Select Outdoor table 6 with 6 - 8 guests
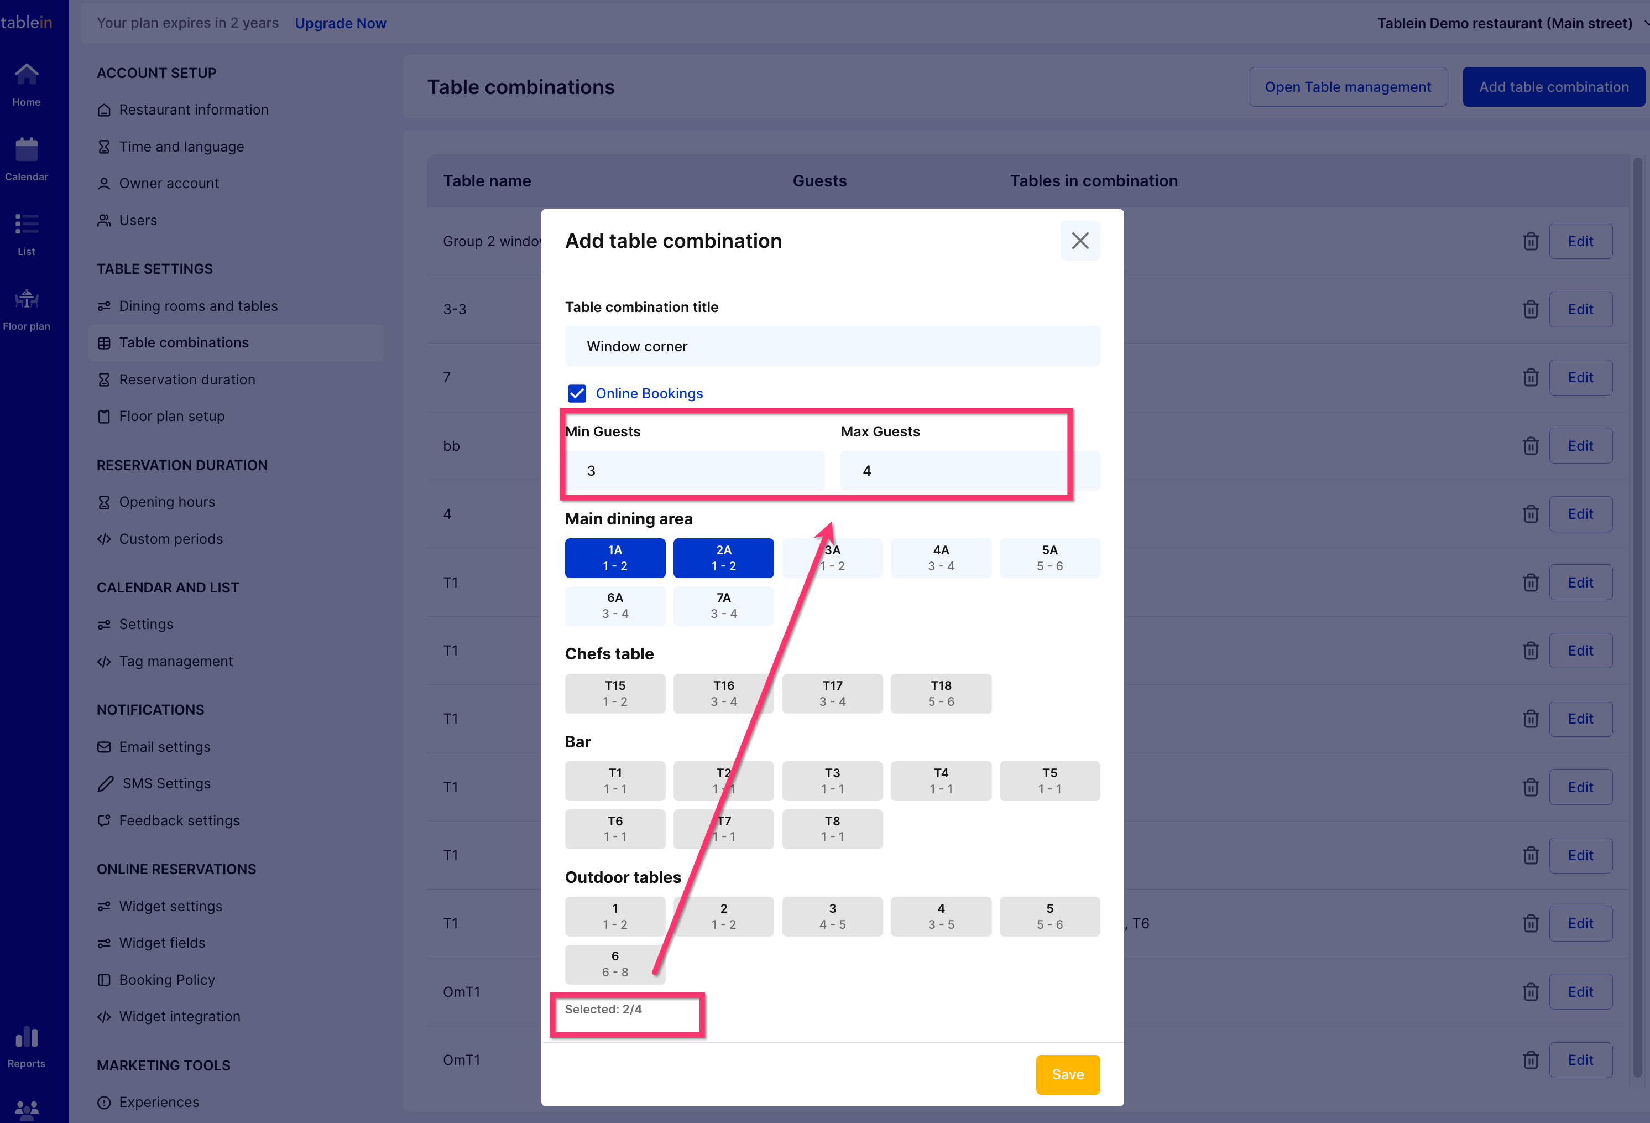Screen dimensions: 1650x1123 [x=615, y=964]
